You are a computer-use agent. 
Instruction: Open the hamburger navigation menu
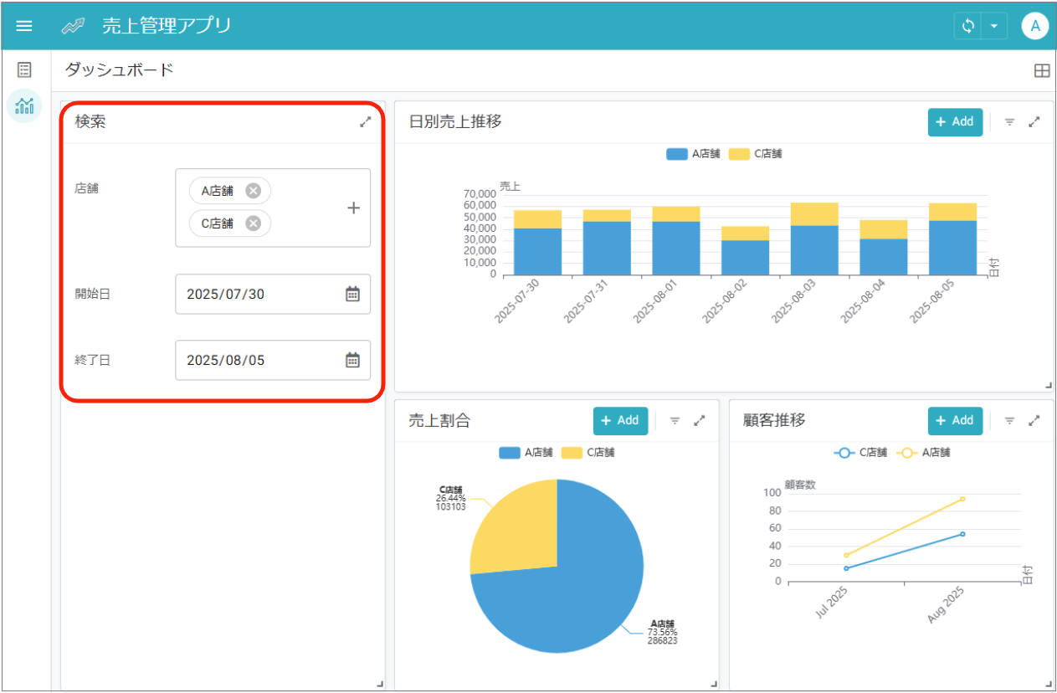click(24, 26)
